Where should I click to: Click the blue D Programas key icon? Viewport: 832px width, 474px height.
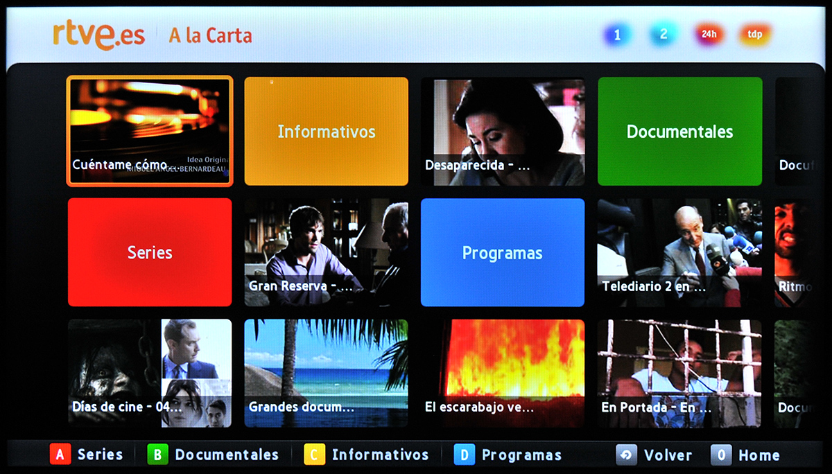(465, 455)
